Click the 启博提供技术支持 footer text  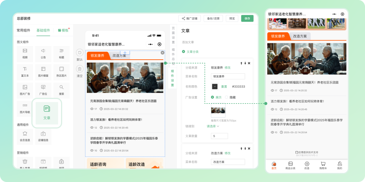coord(307,152)
